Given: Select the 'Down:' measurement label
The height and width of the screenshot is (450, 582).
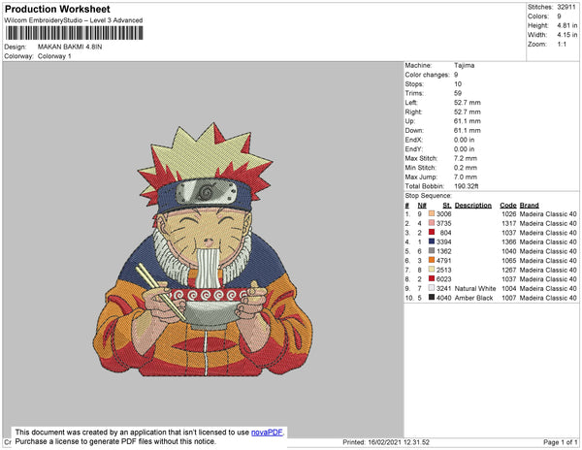Looking at the screenshot, I should [x=414, y=130].
